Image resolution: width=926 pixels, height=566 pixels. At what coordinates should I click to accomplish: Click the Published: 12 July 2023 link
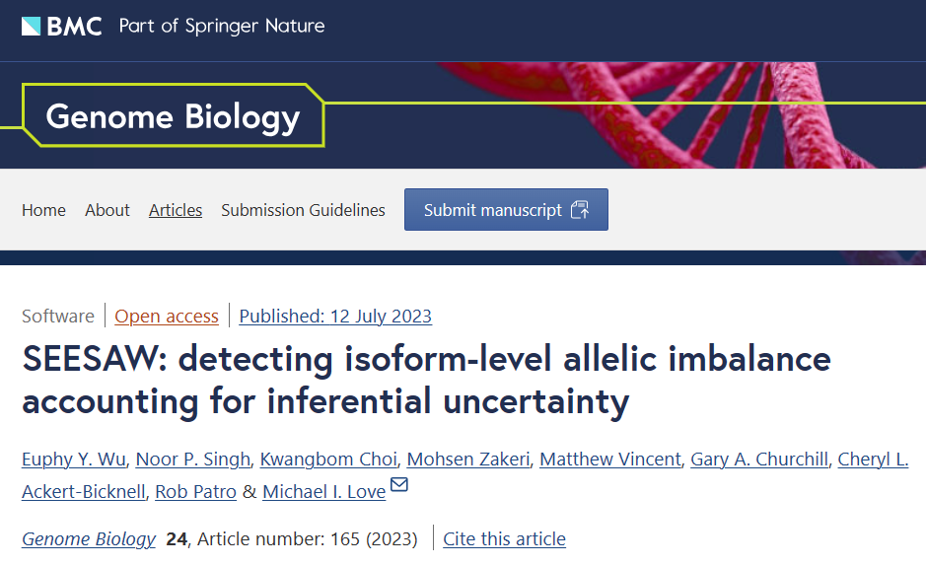pyautogui.click(x=335, y=317)
